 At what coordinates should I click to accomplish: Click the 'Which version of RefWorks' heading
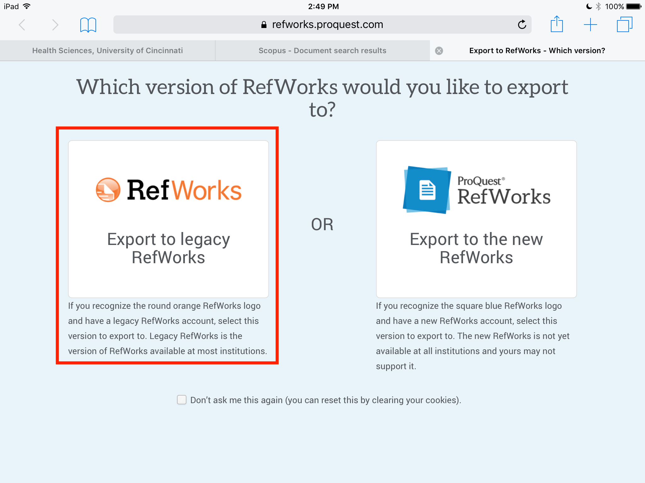click(x=322, y=98)
